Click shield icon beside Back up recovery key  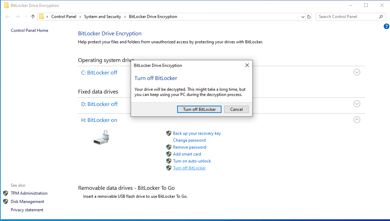169,133
